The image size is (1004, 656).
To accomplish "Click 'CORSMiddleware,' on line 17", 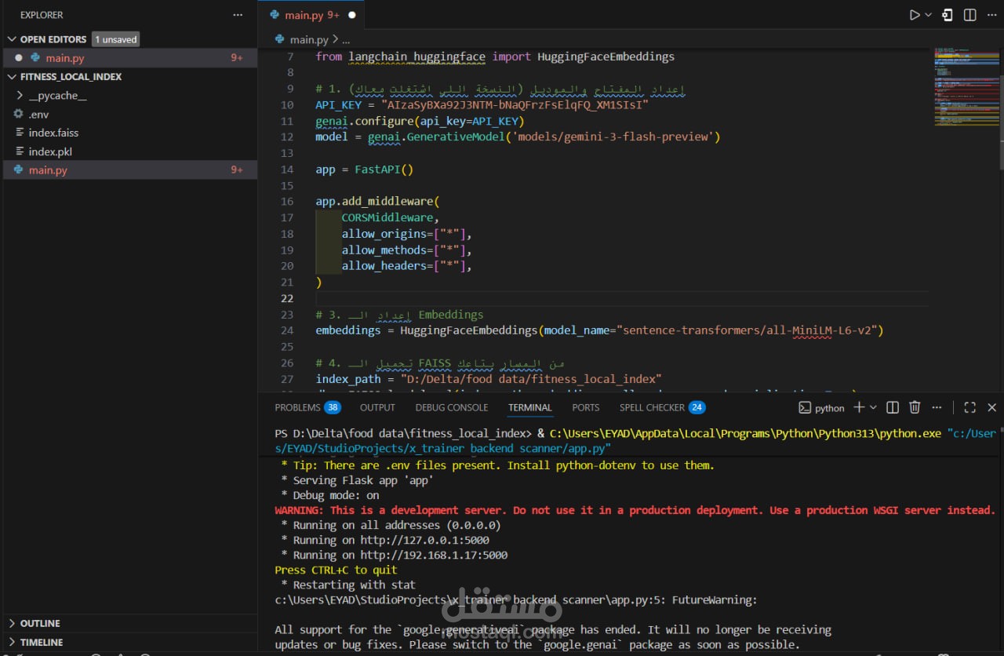I will tap(390, 217).
